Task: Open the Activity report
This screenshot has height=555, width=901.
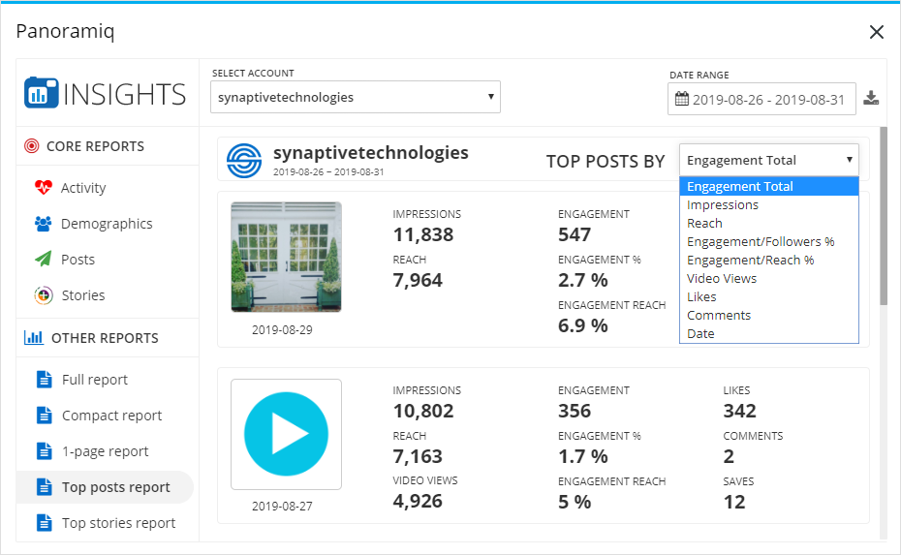Action: [x=83, y=188]
